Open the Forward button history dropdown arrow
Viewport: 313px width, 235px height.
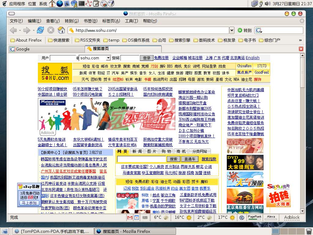click(34, 30)
